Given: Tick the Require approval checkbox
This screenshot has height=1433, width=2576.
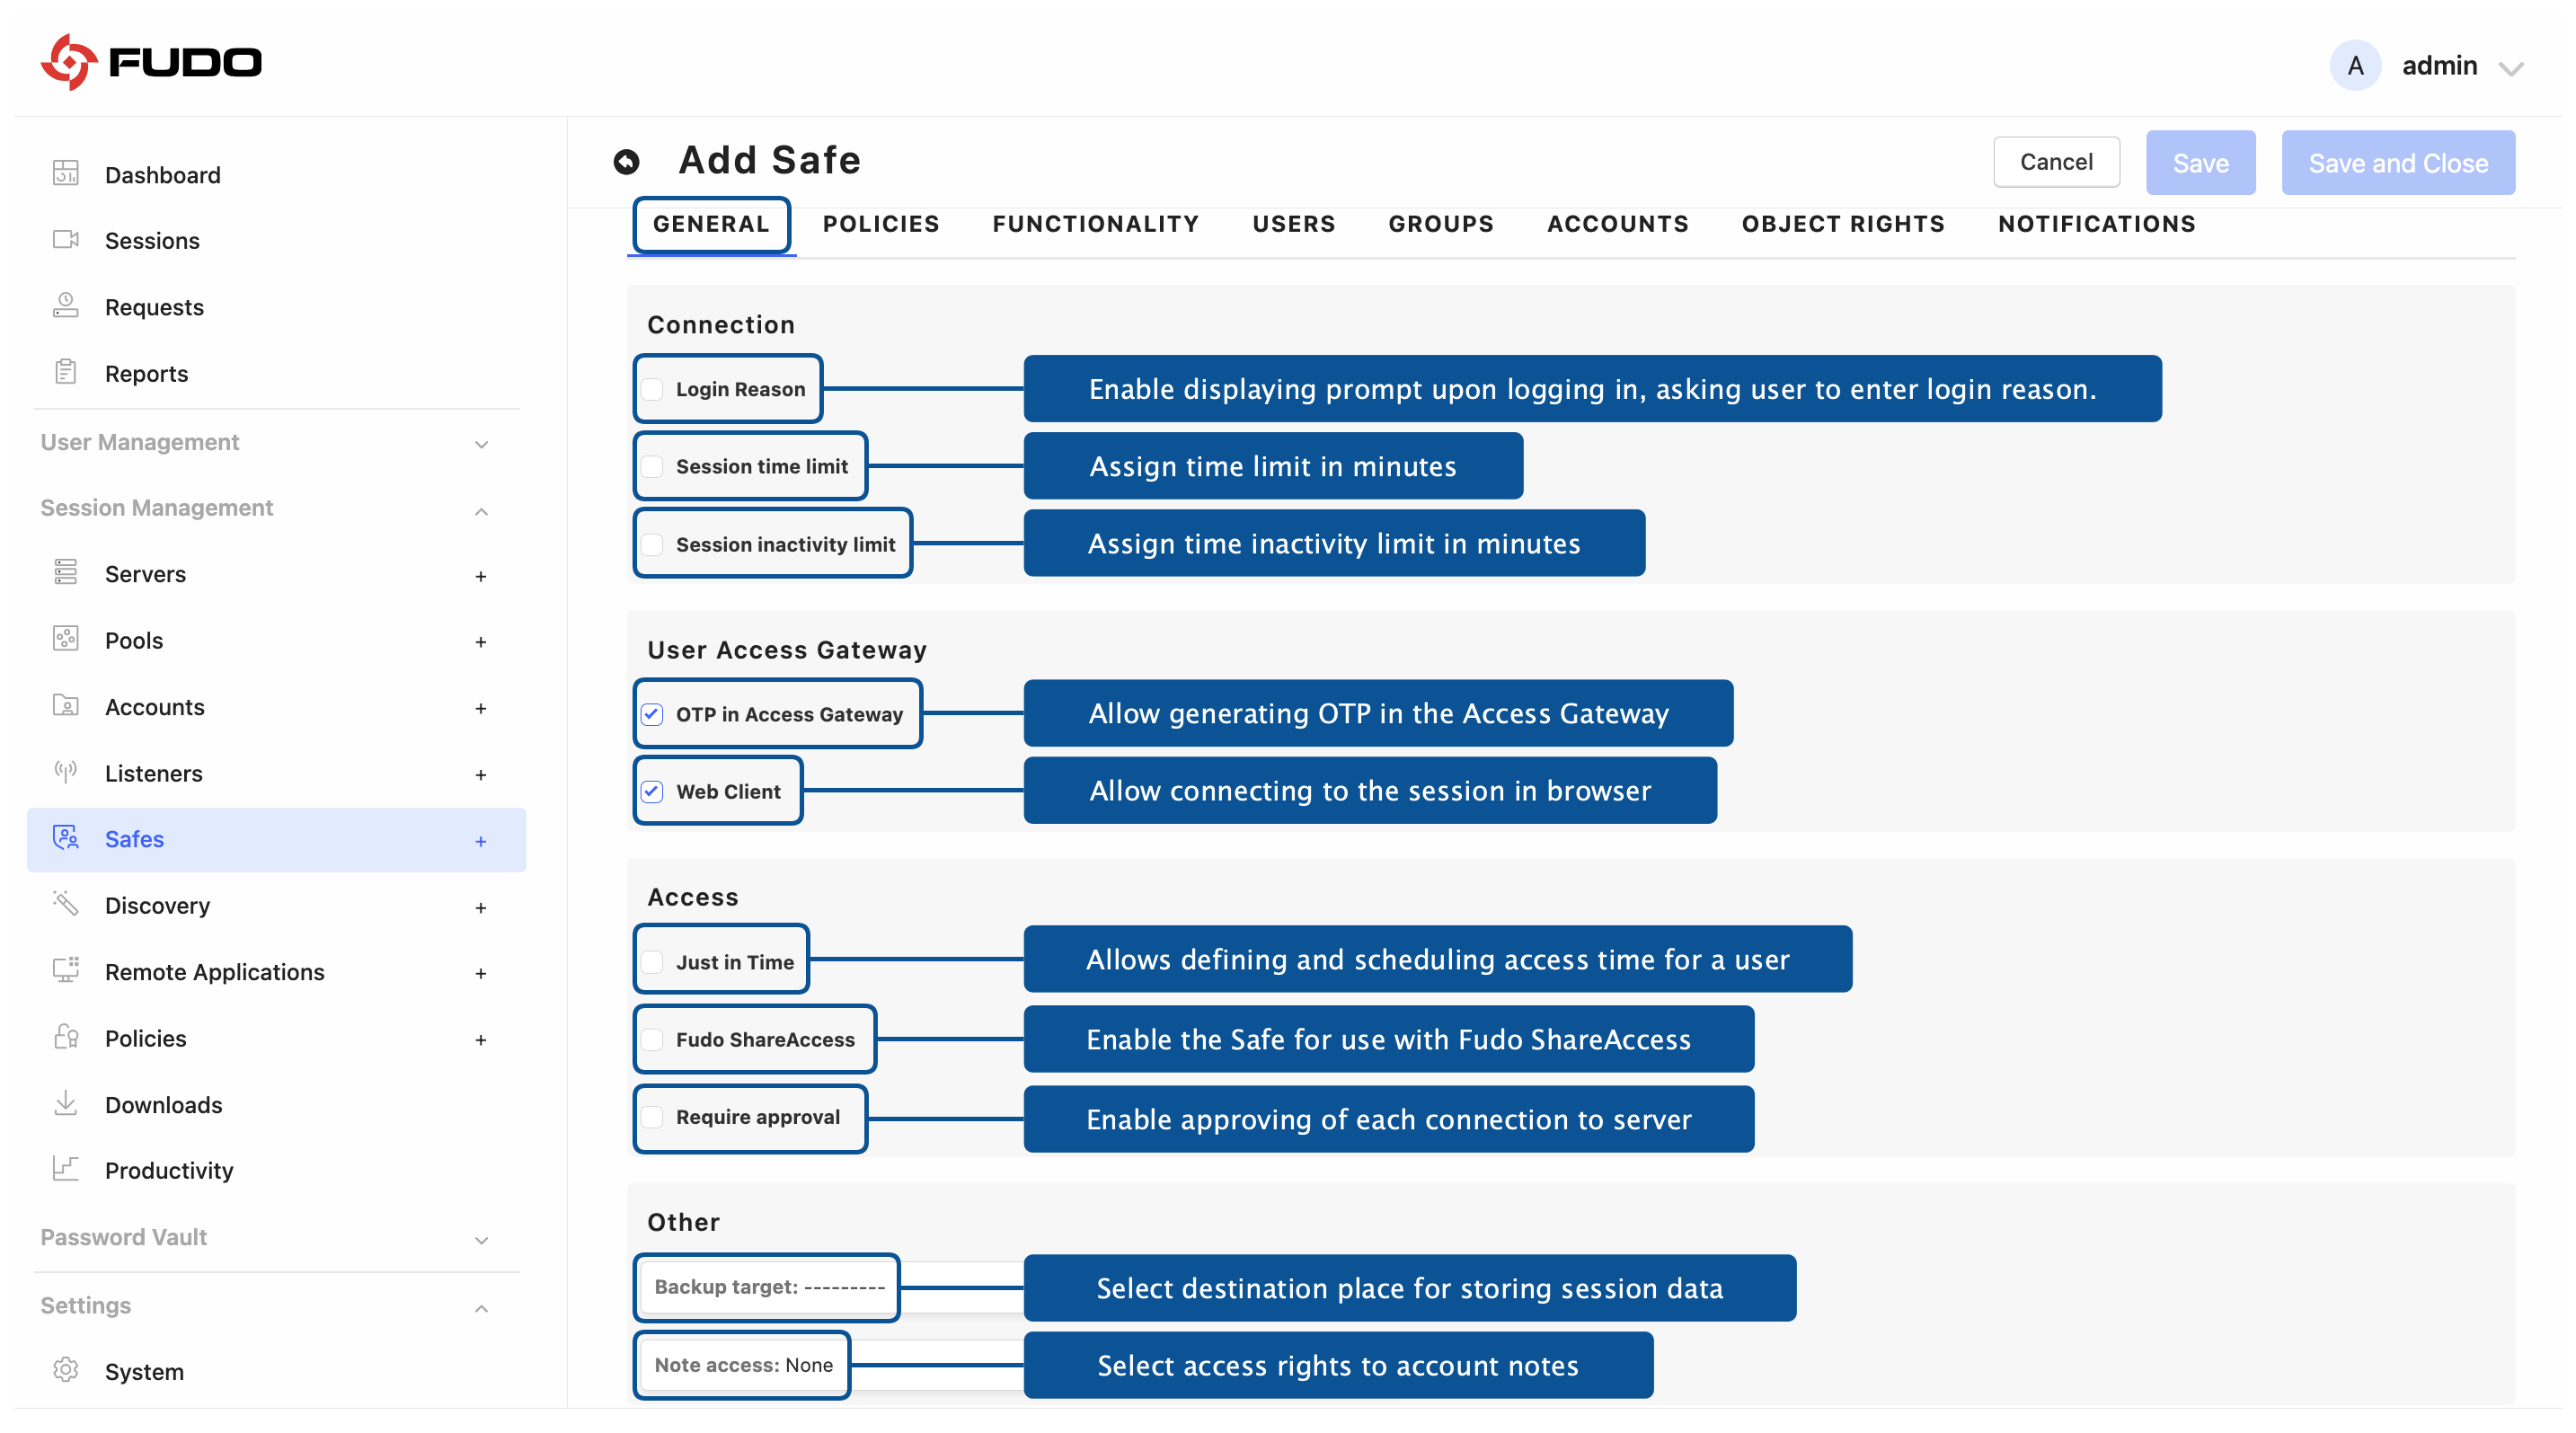Looking at the screenshot, I should (x=653, y=1117).
